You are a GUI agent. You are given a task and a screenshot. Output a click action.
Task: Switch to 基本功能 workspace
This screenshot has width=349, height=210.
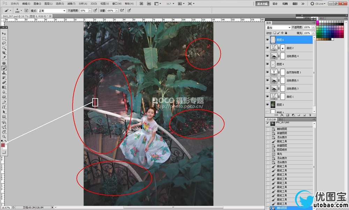[262, 3]
